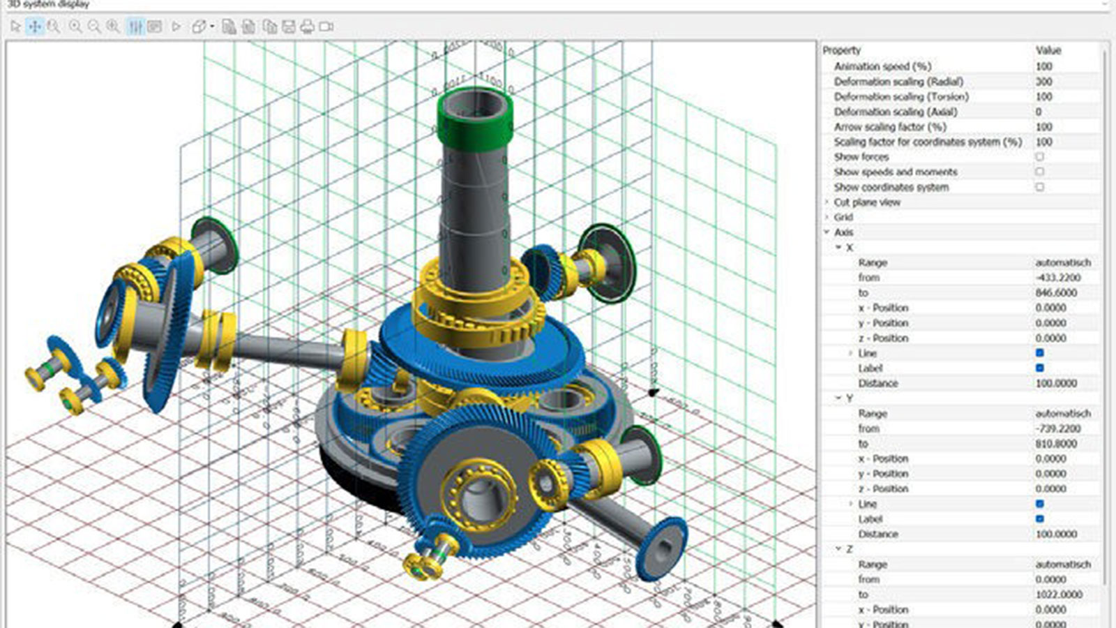1116x628 pixels.
Task: Toggle the properties sliders panel icon
Action: [x=135, y=27]
